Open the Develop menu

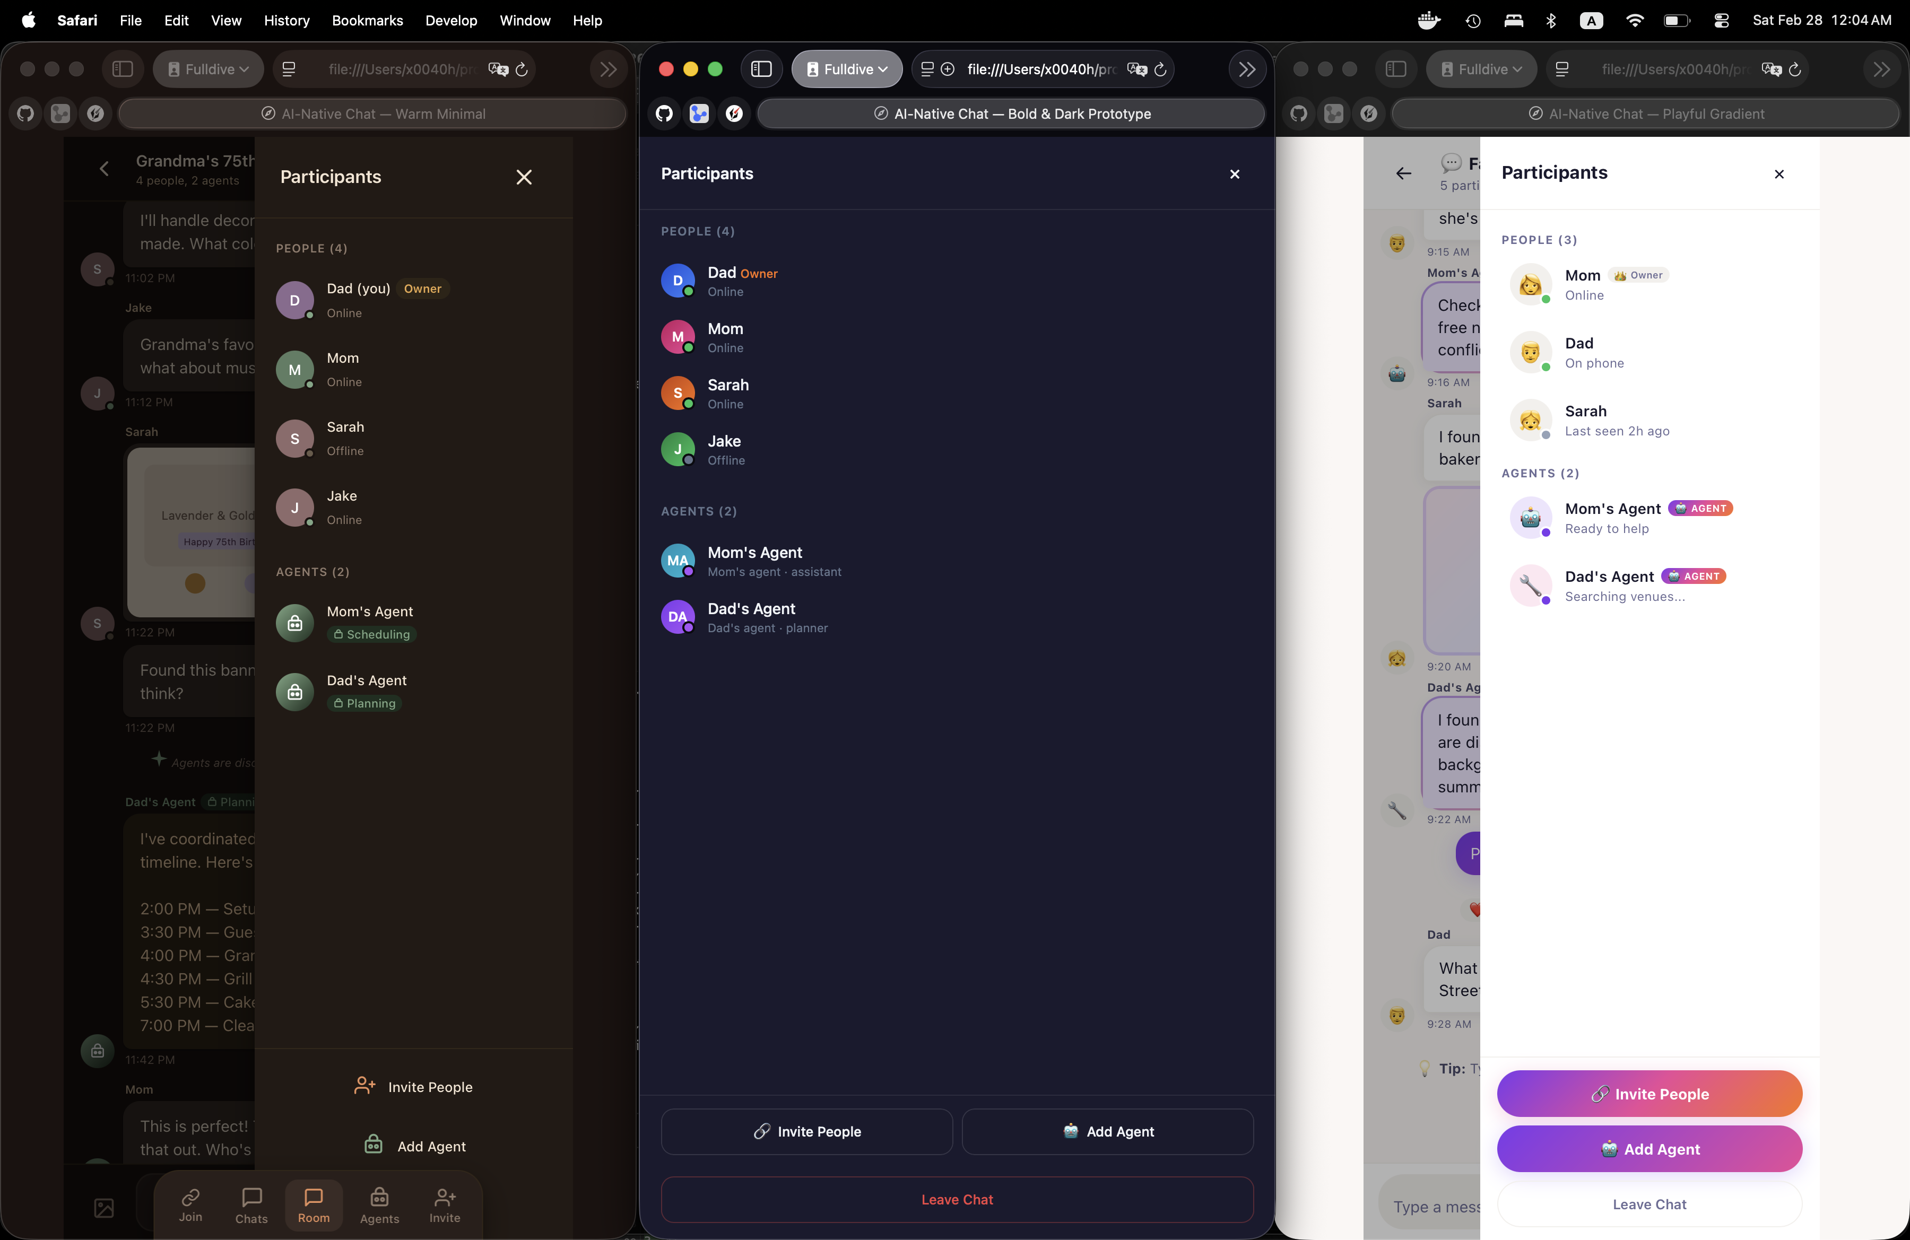[450, 20]
